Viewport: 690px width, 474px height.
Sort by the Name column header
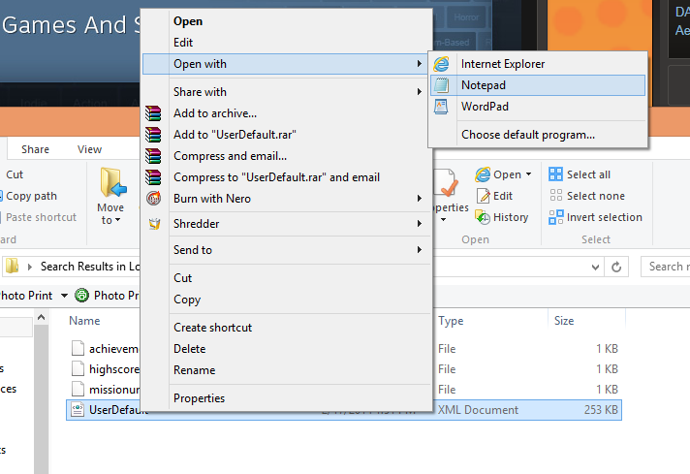pyautogui.click(x=84, y=321)
